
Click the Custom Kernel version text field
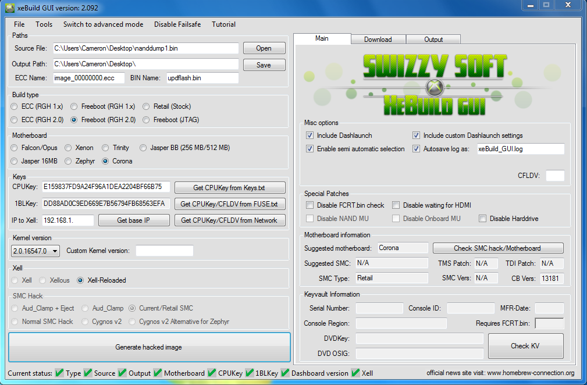[x=164, y=251]
